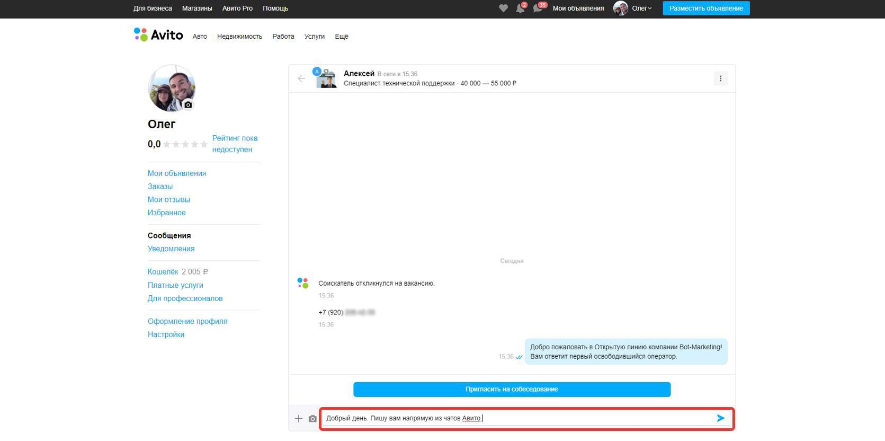Image resolution: width=885 pixels, height=441 pixels.
Task: Click Пригласить на собеседование button
Action: [512, 389]
